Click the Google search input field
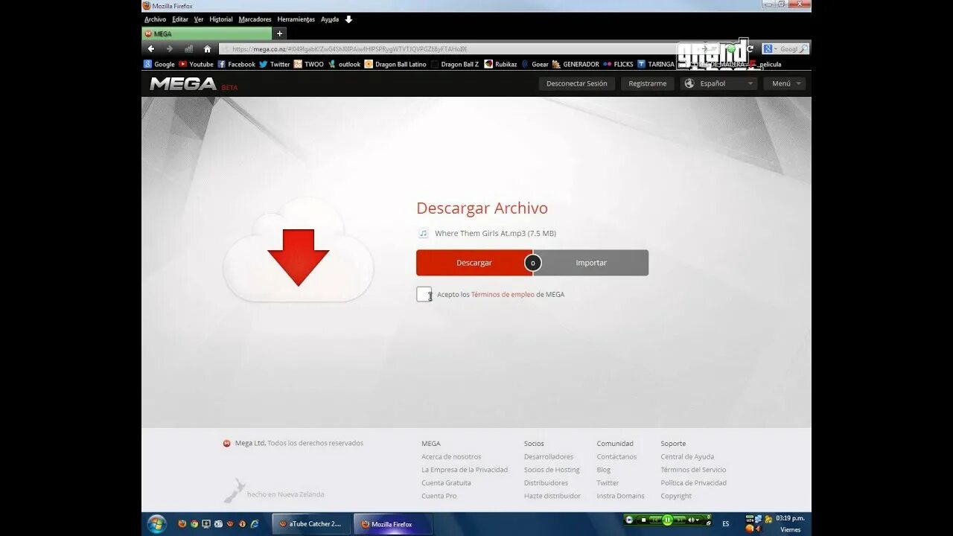 coord(788,49)
